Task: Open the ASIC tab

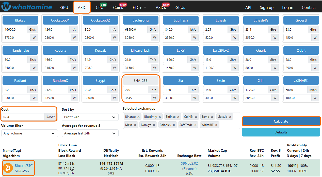Action: pyautogui.click(x=82, y=8)
